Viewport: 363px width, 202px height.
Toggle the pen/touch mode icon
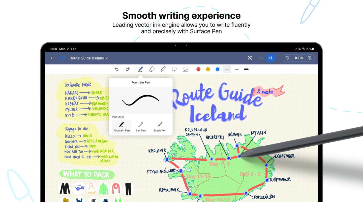[x=250, y=58]
